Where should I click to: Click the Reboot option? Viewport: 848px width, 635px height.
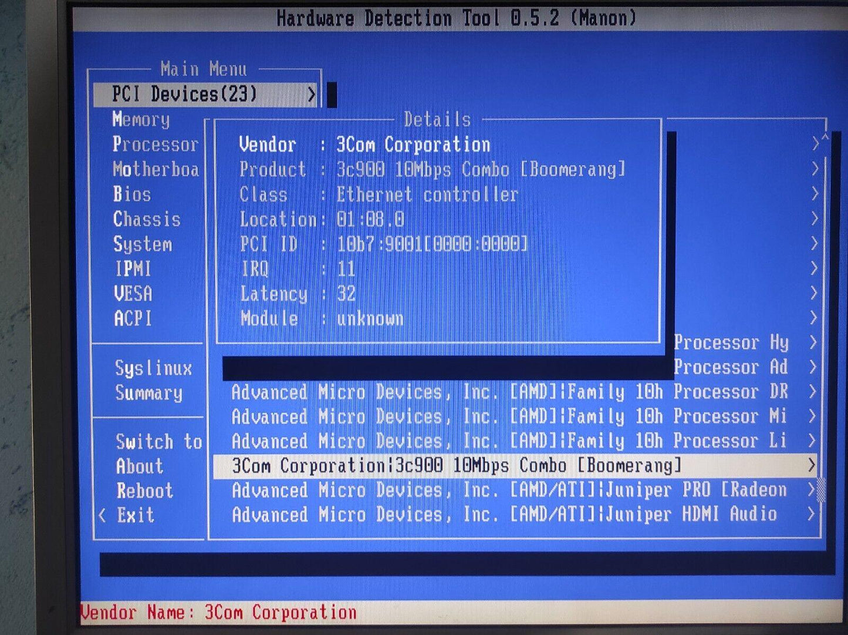tap(144, 491)
